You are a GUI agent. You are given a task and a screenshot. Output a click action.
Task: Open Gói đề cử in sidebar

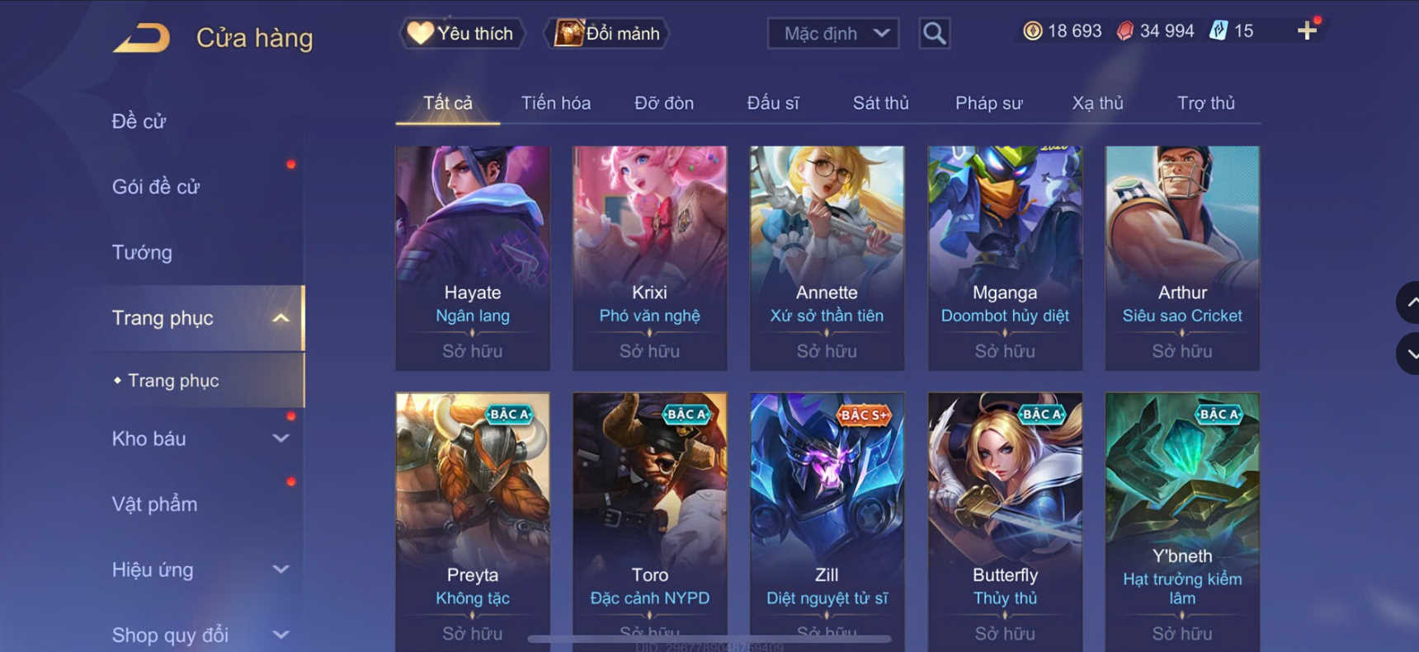click(x=156, y=187)
